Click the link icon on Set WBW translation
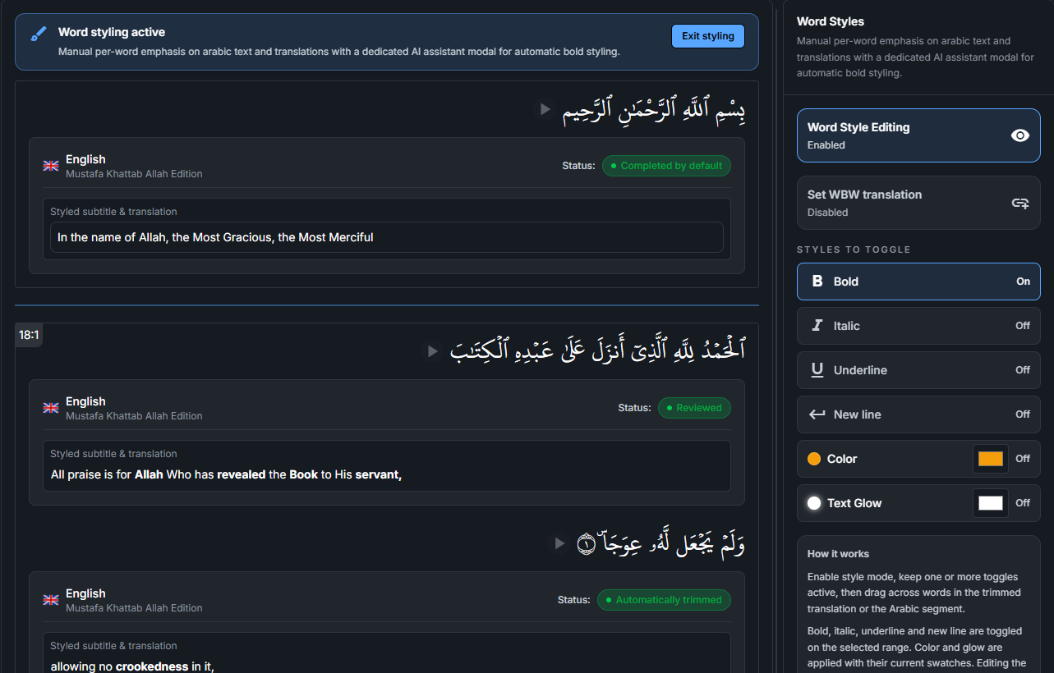Viewport: 1054px width, 673px height. tap(1019, 203)
